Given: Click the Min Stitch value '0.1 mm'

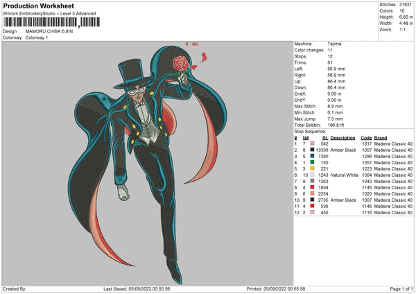Looking at the screenshot, I should [335, 112].
